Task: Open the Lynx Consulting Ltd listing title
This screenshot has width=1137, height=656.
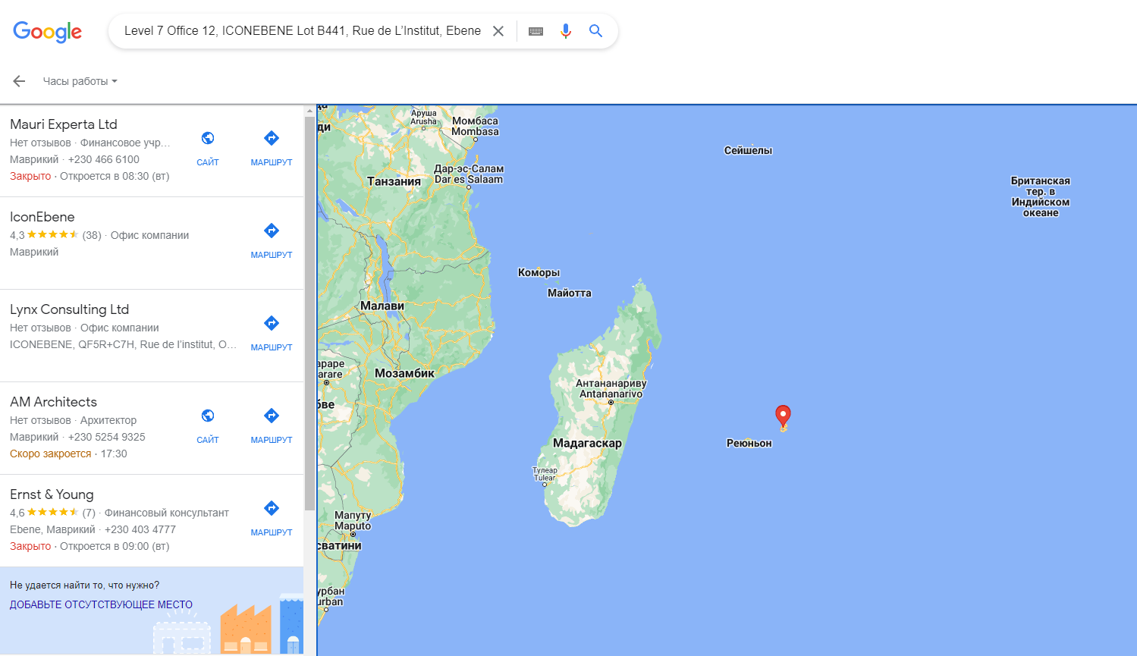Action: pyautogui.click(x=70, y=309)
